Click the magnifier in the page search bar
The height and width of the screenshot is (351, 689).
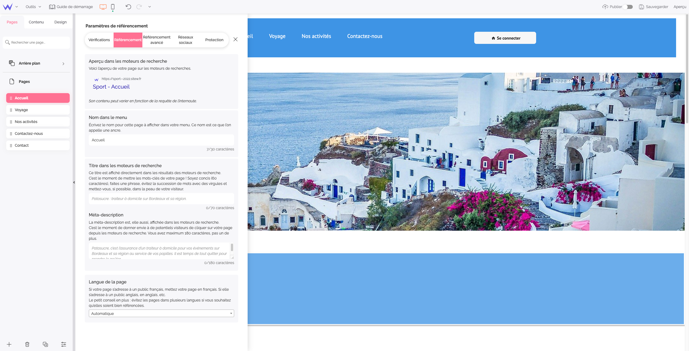pyautogui.click(x=7, y=42)
